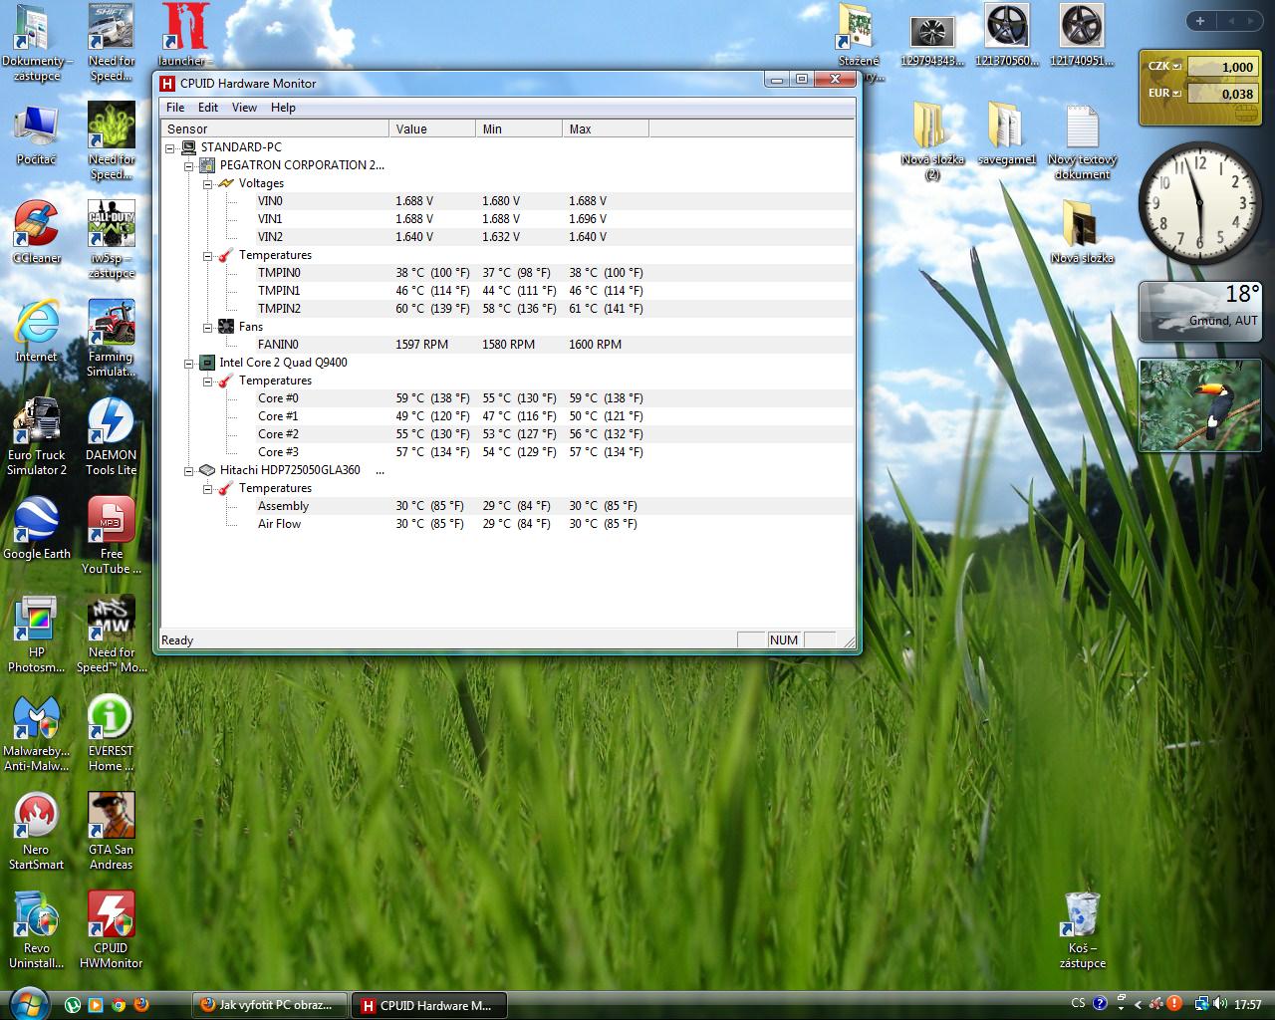Screen dimensions: 1275x1020
Task: Collapse the Voltages tree branch
Action: (x=208, y=184)
